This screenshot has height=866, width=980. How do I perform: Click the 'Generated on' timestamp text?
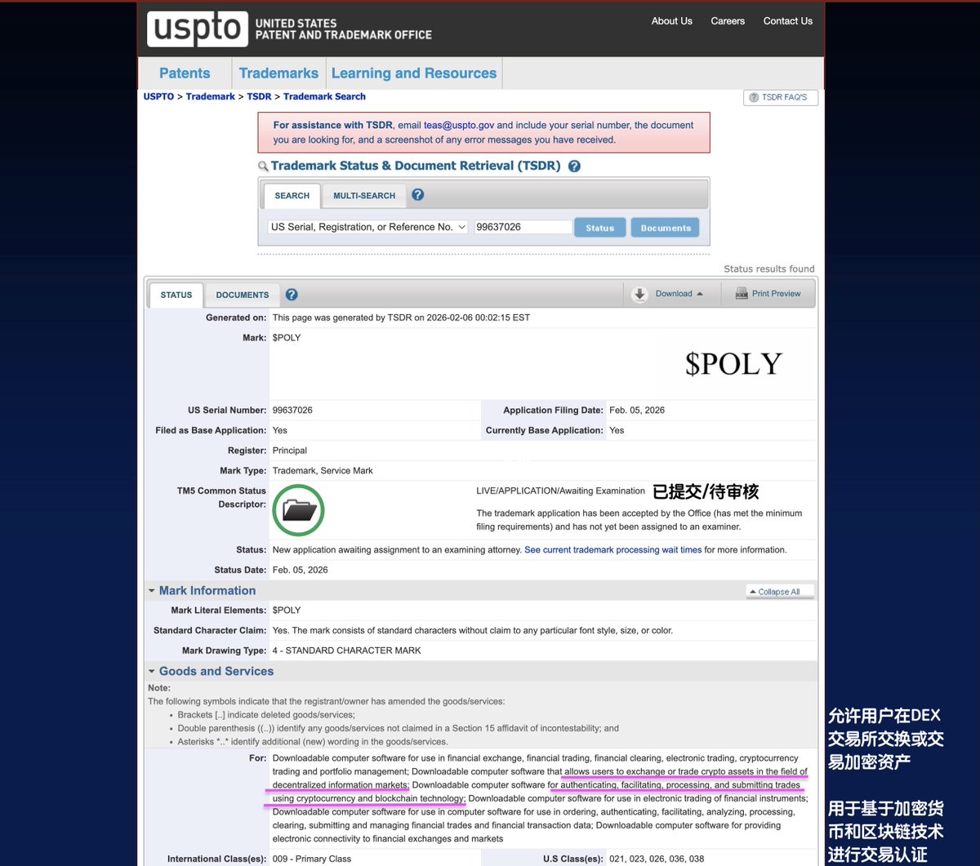click(x=401, y=318)
